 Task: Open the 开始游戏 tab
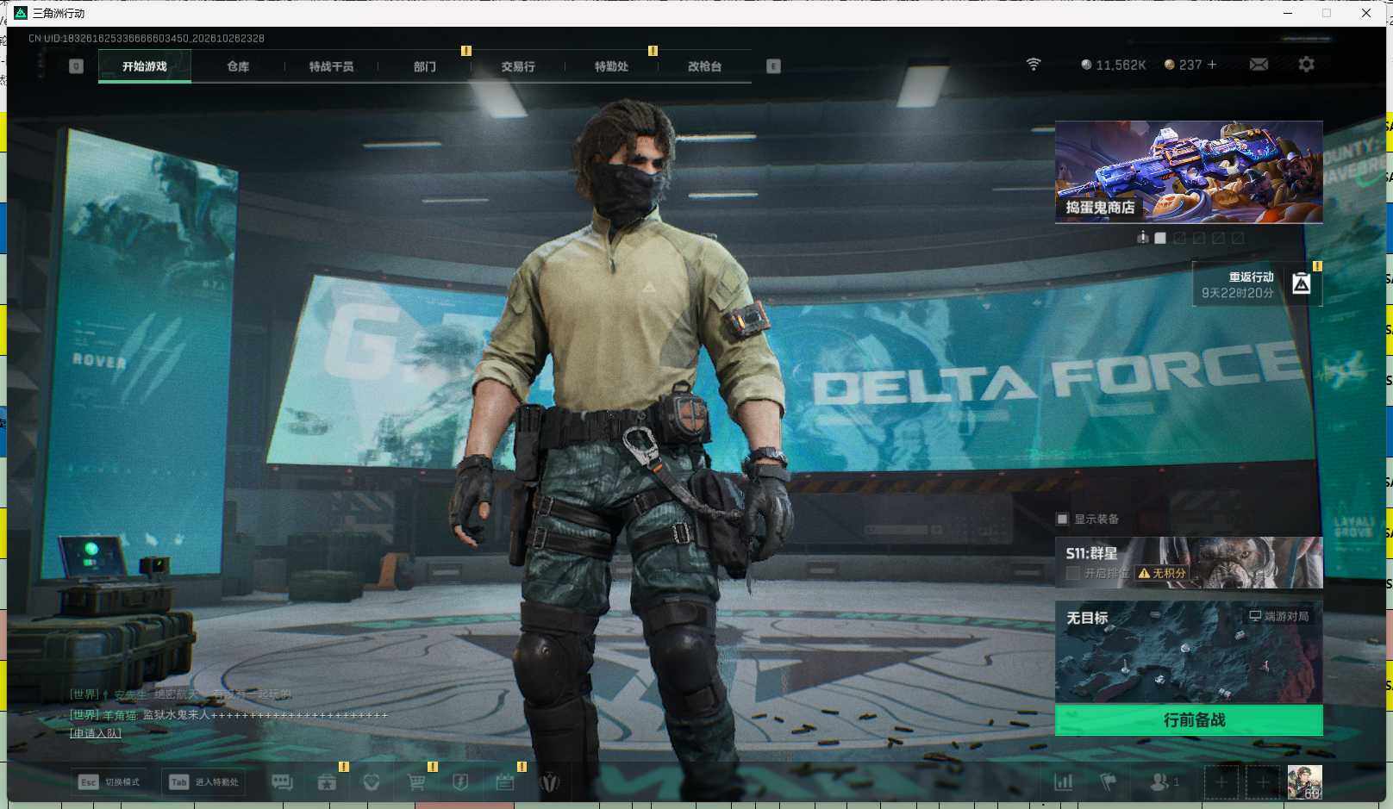pyautogui.click(x=145, y=66)
